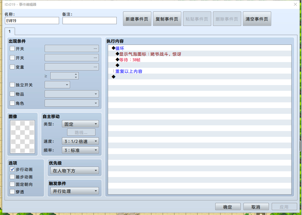Viewport: 302px width, 215px height.
Task: Increase the variable threshold stepper value
Action: (76, 74)
